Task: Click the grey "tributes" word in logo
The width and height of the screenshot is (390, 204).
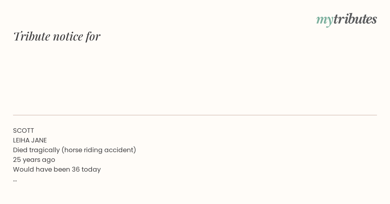Action: 355,19
